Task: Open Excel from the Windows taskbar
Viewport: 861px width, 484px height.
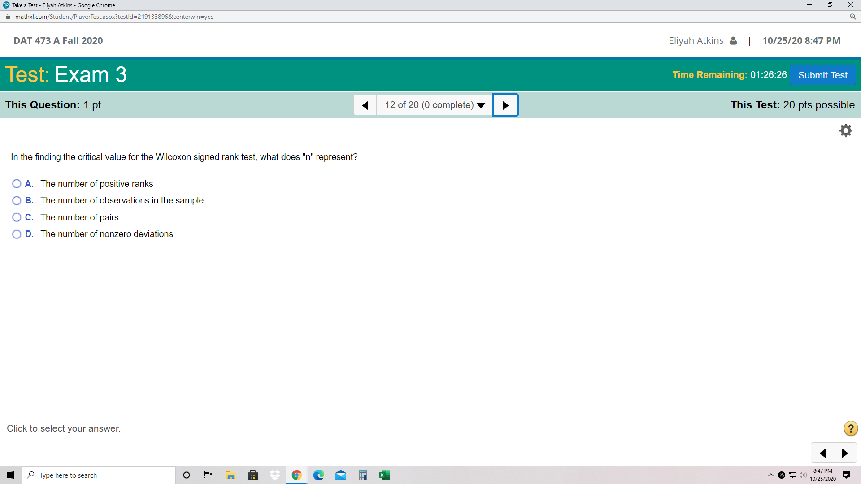Action: (x=384, y=475)
